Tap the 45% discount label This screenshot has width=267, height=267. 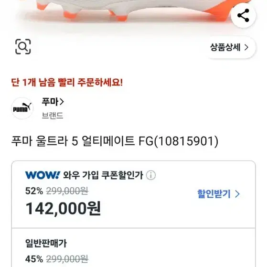click(x=34, y=259)
